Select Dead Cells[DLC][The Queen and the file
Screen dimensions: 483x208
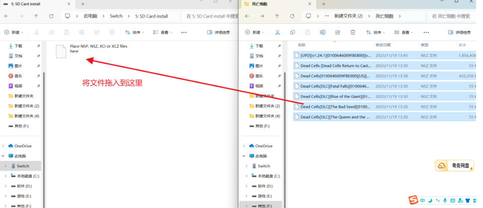[x=385, y=117]
